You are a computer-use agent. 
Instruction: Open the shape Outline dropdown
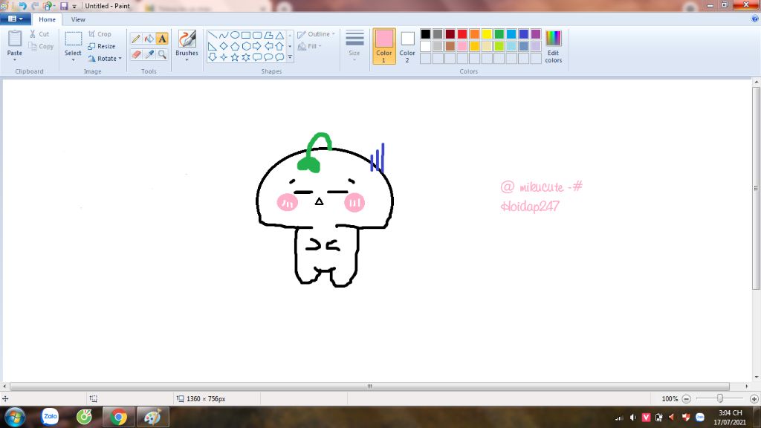coord(316,34)
